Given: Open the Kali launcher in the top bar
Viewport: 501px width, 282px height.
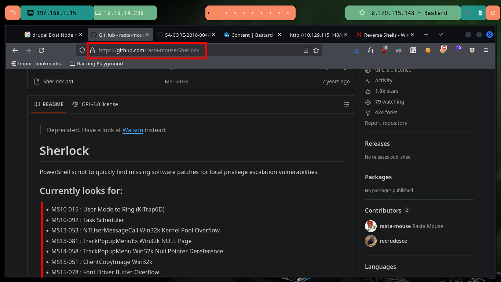Looking at the screenshot, I should click(x=13, y=13).
